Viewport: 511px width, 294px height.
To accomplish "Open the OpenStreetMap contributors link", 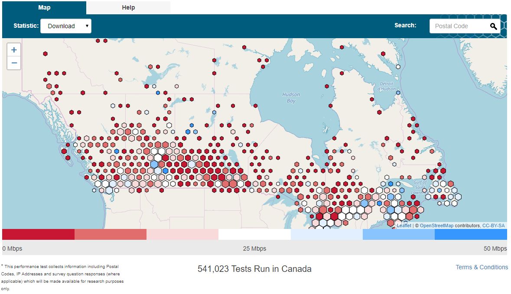I will (436, 225).
